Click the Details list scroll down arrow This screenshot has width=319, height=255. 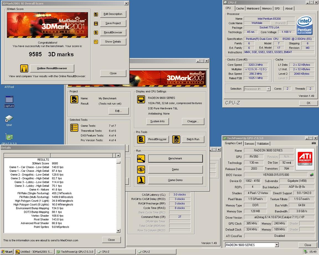pos(118,231)
